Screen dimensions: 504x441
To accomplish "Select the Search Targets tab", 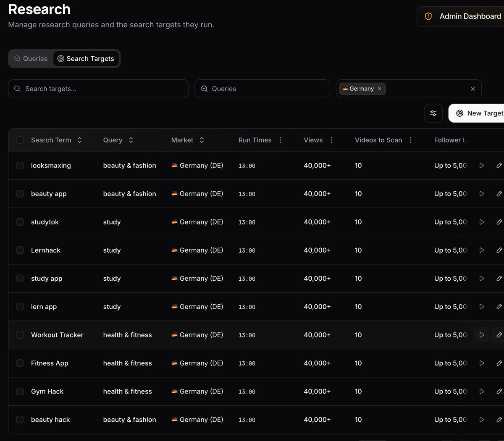I will coord(86,59).
